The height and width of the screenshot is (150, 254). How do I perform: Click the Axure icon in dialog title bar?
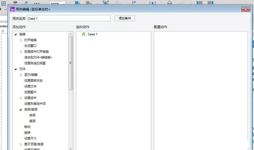click(12, 9)
